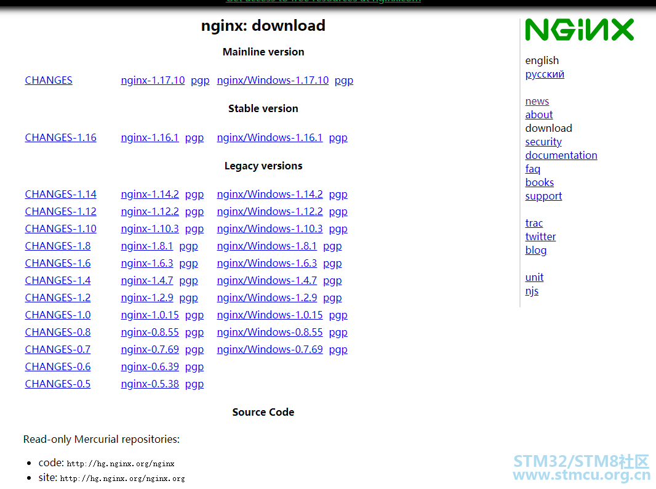Screen dimensions: 656x489
Task: Open CHANGES-1.12 link
Action: click(x=61, y=211)
